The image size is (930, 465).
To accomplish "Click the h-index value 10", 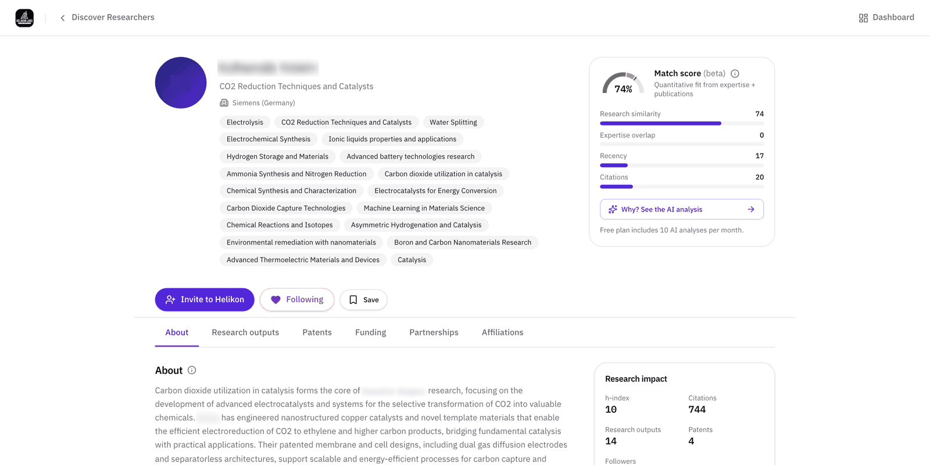I will point(611,409).
